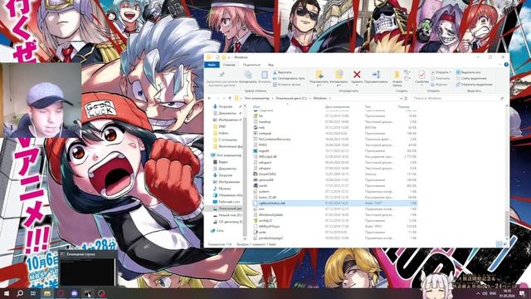This screenshot has width=531, height=299.
Task: Click the large Копировать icon in the ribbon clipboard group
Action: [248, 75]
